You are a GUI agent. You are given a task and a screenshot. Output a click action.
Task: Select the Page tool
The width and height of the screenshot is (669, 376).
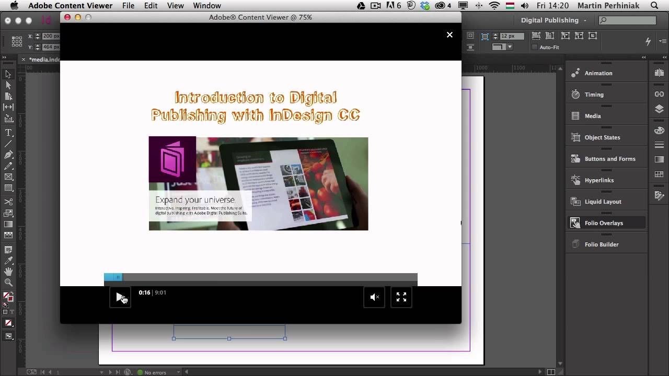coord(8,96)
